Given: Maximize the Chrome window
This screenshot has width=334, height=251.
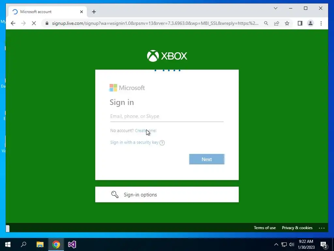Looking at the screenshot, I should point(305,8).
